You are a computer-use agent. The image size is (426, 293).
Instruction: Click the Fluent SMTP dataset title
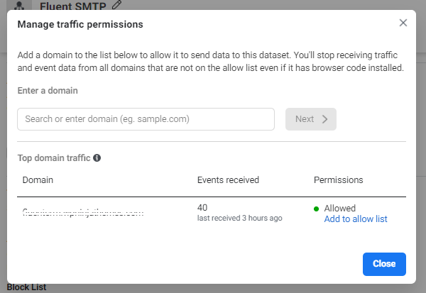coord(73,6)
